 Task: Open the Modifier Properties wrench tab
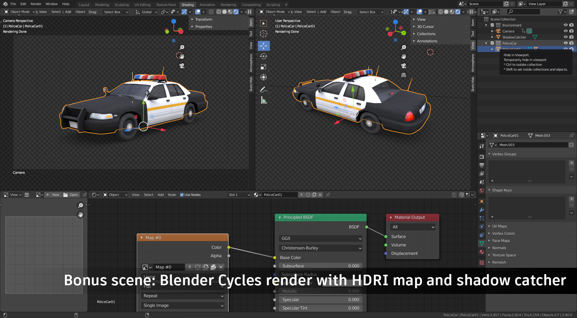(x=482, y=210)
